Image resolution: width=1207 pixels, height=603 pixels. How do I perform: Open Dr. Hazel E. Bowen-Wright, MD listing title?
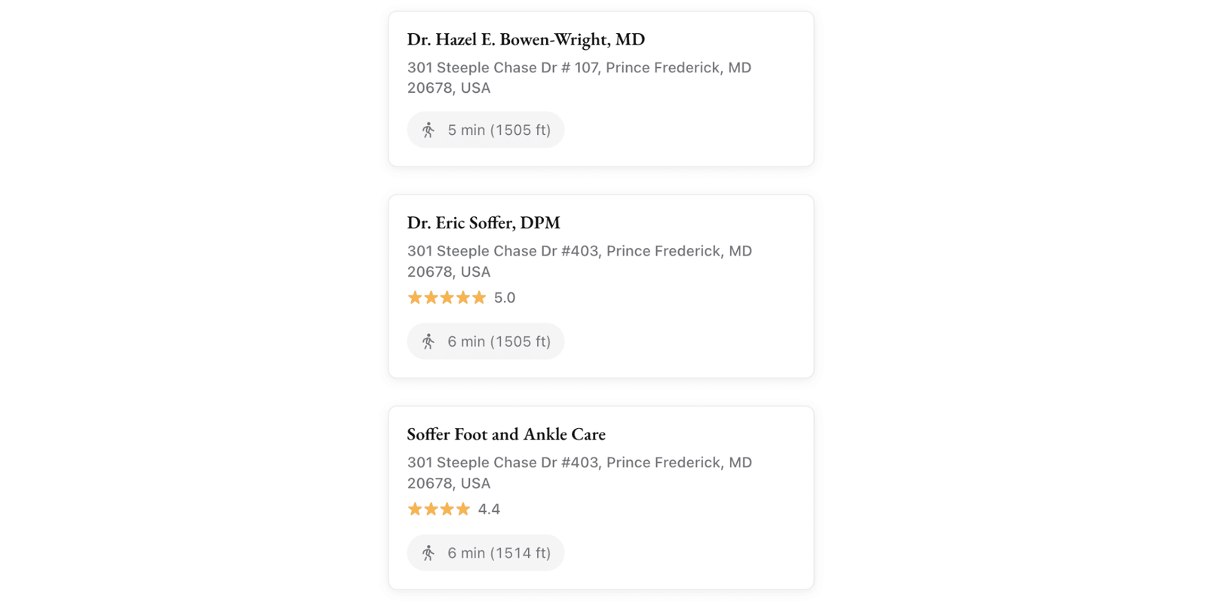point(526,39)
